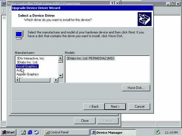Launch Outlook Express from Quick Launch
This screenshot has height=136, width=182.
37,132
